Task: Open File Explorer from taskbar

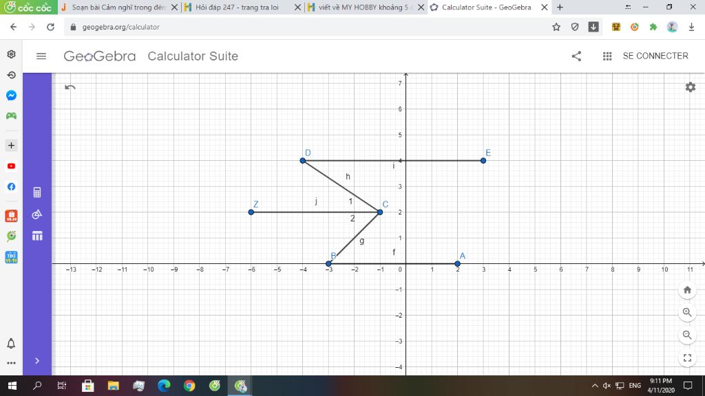Action: pos(113,386)
